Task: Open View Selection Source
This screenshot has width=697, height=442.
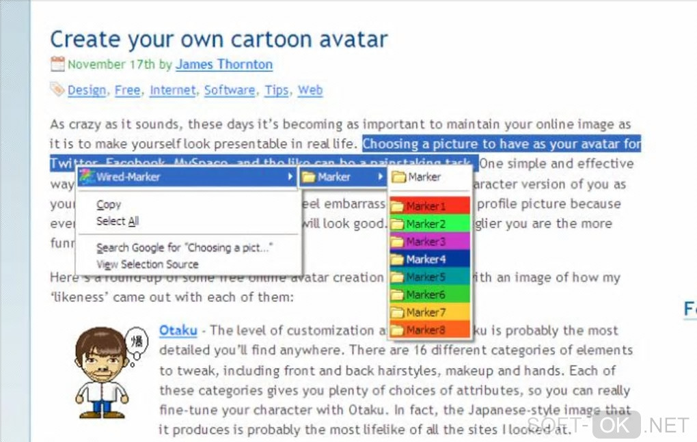Action: (147, 264)
